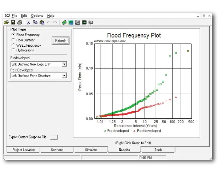
Task: Go to the Simulate tab
Action: pos(91,149)
